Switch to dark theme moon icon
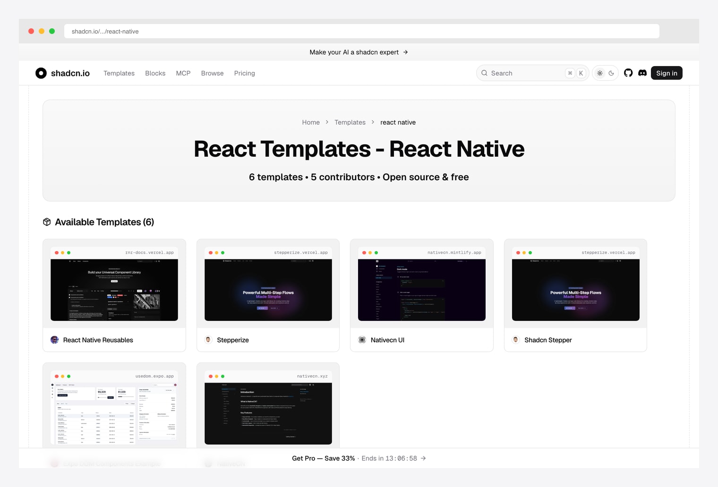Viewport: 718px width, 487px height. pos(611,73)
